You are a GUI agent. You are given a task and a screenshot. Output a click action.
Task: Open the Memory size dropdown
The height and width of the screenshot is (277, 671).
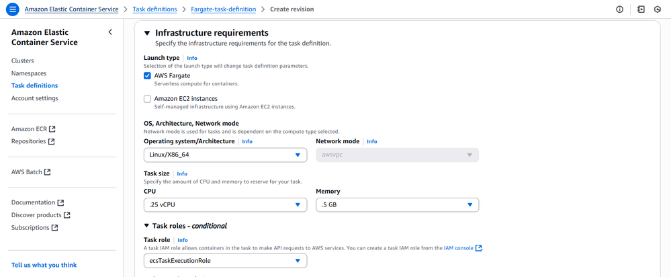(397, 204)
